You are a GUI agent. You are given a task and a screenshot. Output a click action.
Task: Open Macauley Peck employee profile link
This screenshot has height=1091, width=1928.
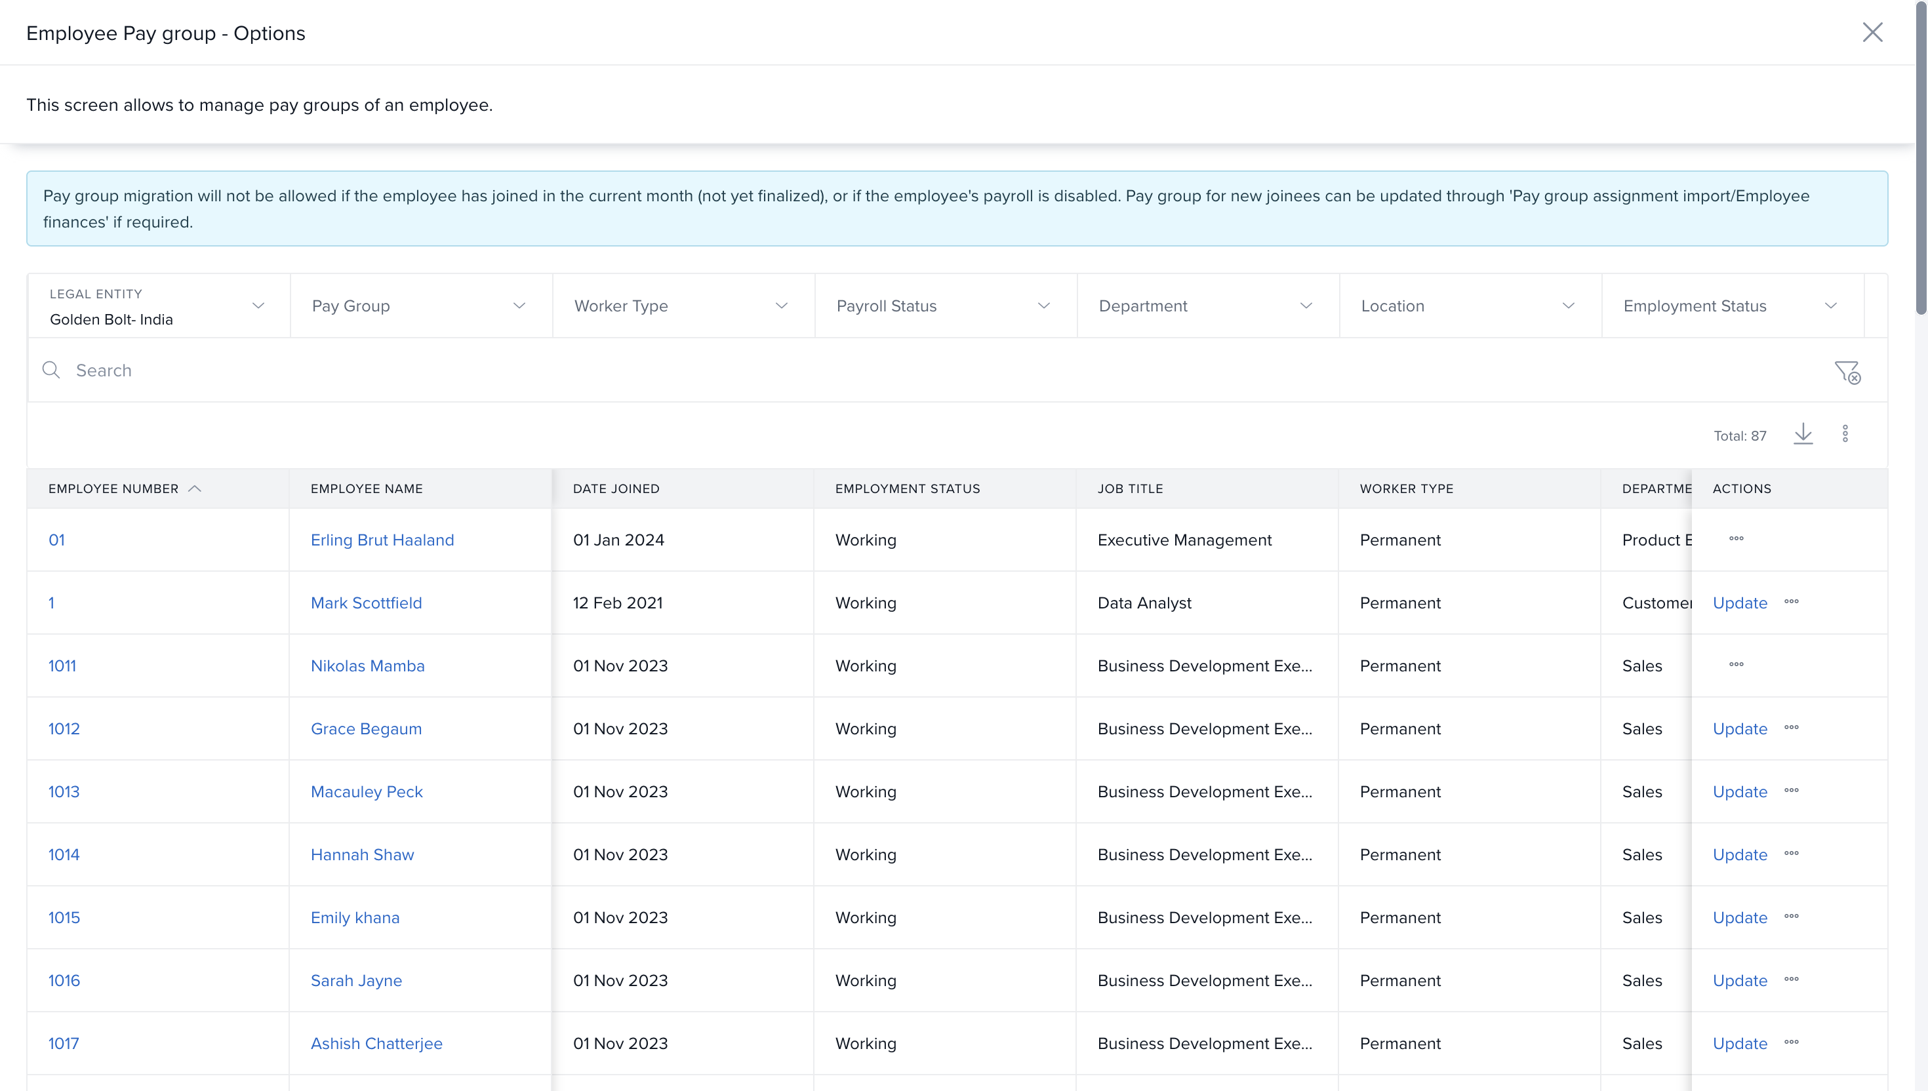(367, 791)
